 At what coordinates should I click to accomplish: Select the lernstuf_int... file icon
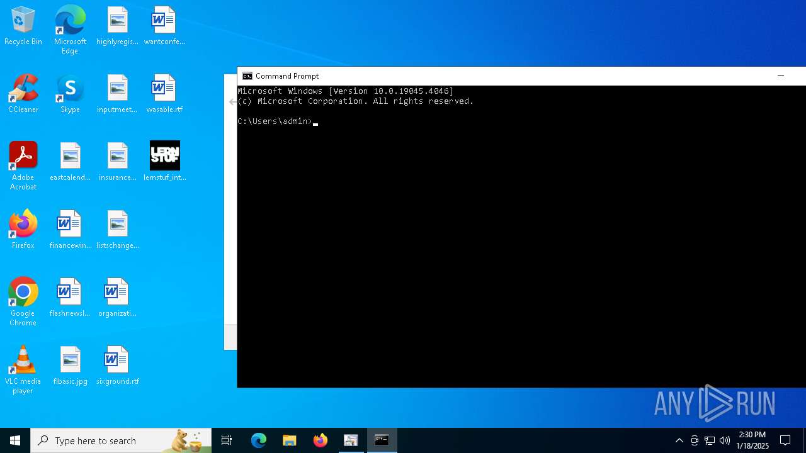(x=164, y=162)
